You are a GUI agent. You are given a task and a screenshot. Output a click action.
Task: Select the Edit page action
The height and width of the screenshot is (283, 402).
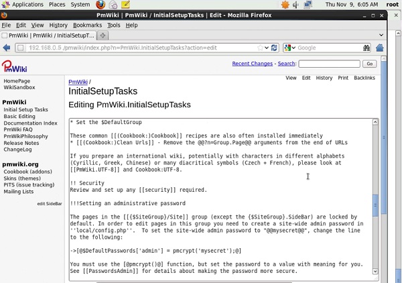coord(306,78)
